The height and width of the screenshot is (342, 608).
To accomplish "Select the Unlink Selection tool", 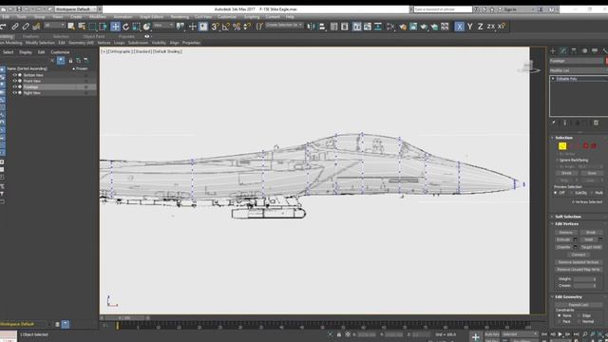I will [x=26, y=27].
